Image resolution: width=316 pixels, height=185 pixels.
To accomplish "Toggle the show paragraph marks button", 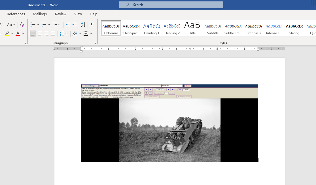I will 92,25.
